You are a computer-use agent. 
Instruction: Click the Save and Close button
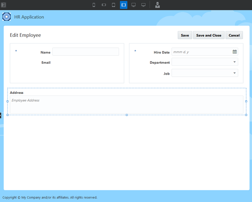(x=209, y=35)
